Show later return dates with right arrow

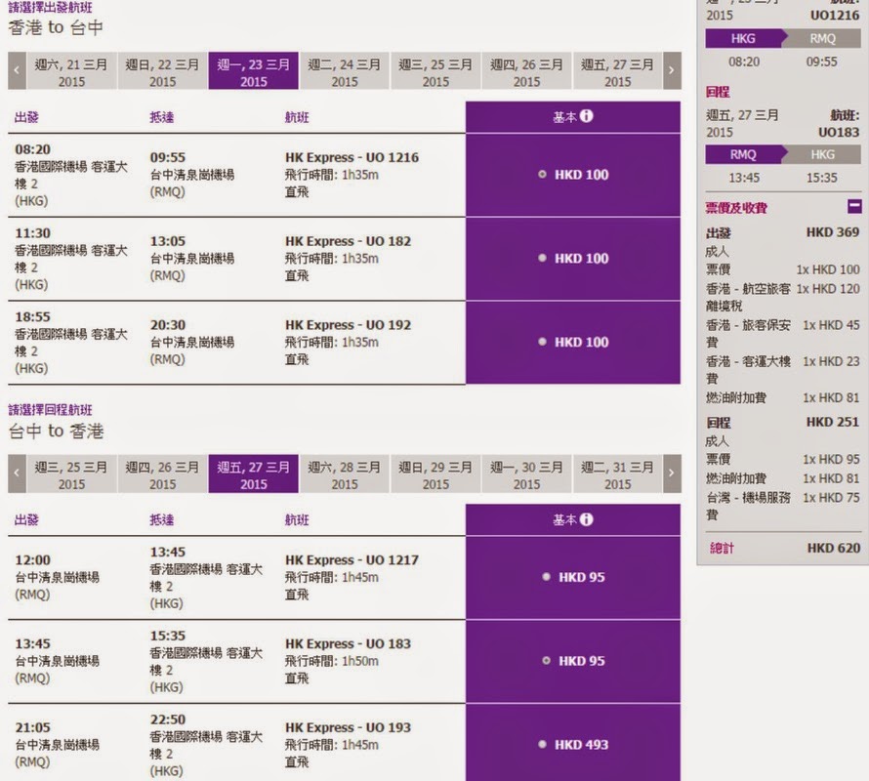tap(671, 474)
